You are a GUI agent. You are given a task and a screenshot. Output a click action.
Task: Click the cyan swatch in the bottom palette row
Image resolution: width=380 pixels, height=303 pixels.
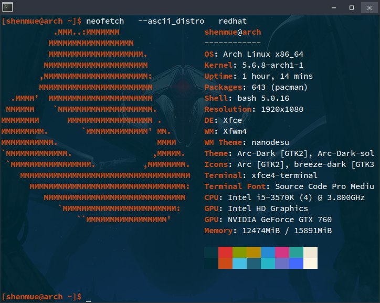pyautogui.click(x=268, y=263)
